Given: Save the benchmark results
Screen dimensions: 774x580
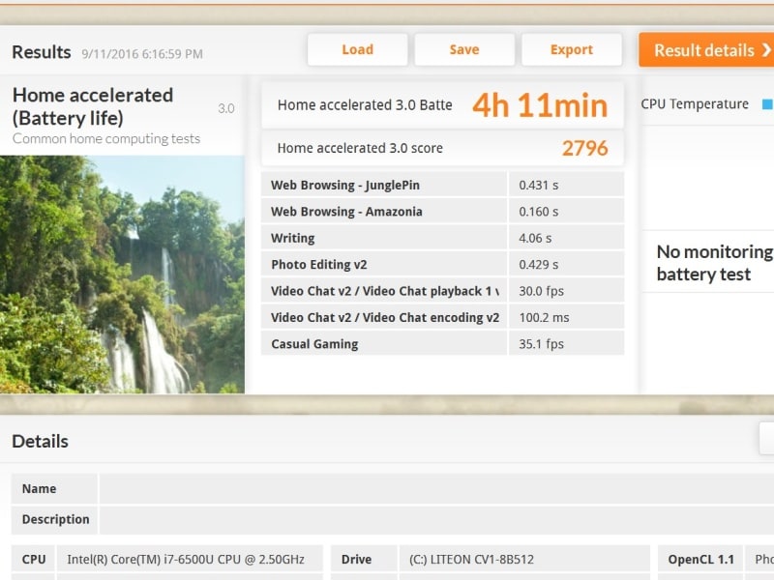Looking at the screenshot, I should (464, 50).
